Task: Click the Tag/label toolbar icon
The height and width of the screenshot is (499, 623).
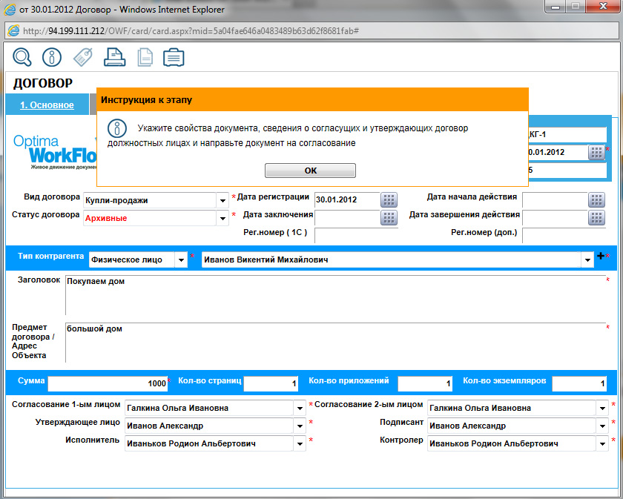Action: [82, 56]
